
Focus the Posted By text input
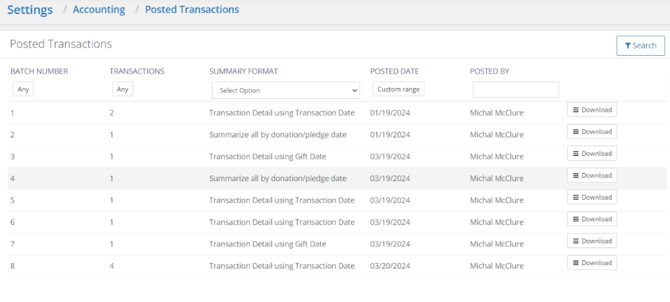pyautogui.click(x=516, y=89)
